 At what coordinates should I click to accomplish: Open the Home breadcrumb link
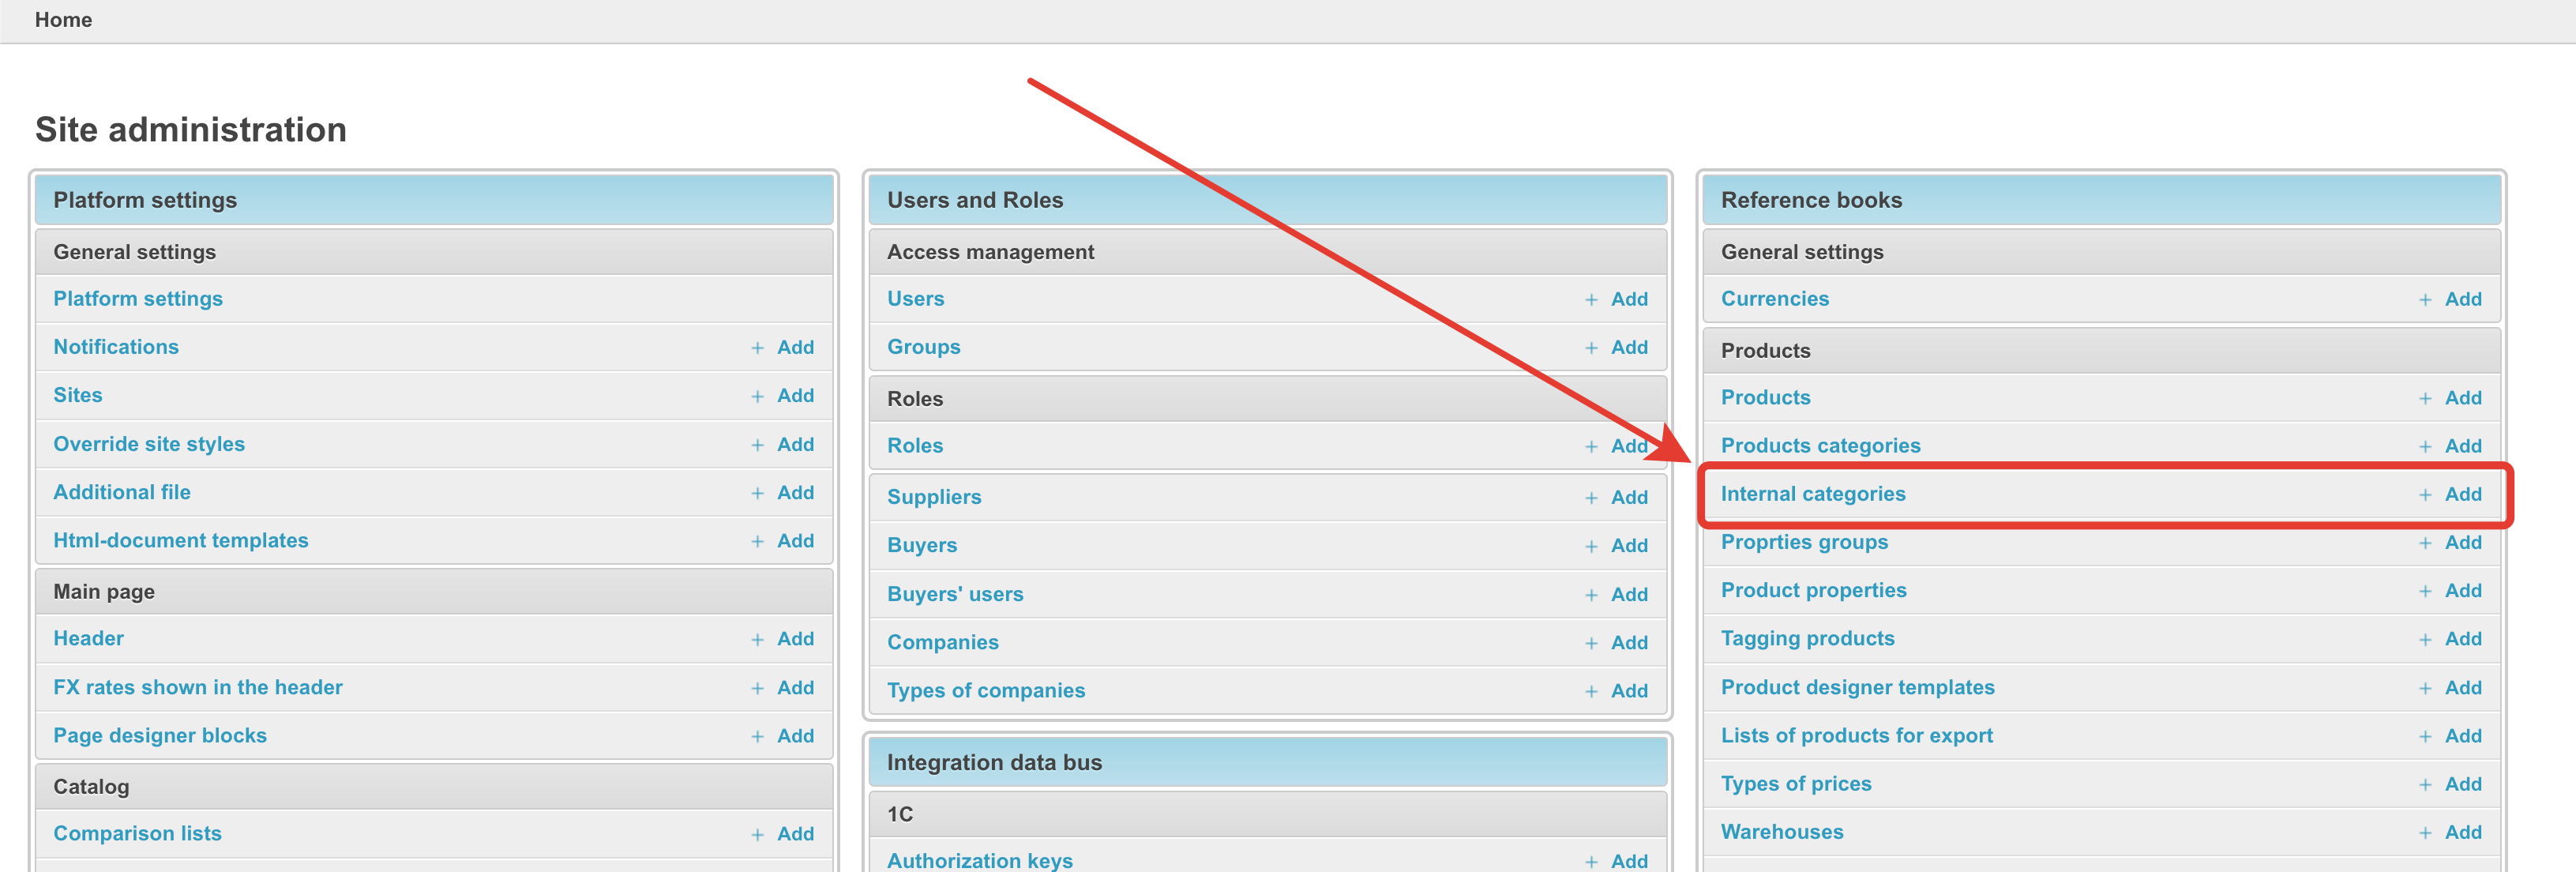(63, 20)
